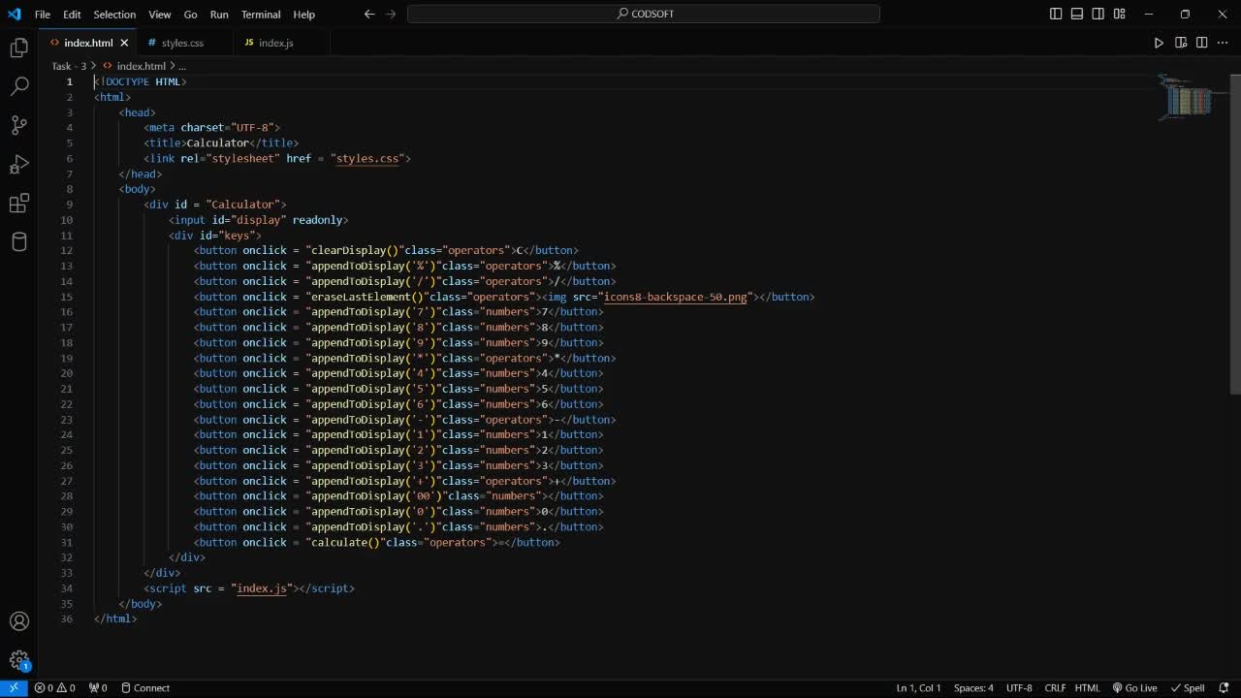This screenshot has width=1241, height=698.
Task: Open the Manage gear icon
Action: 18,660
